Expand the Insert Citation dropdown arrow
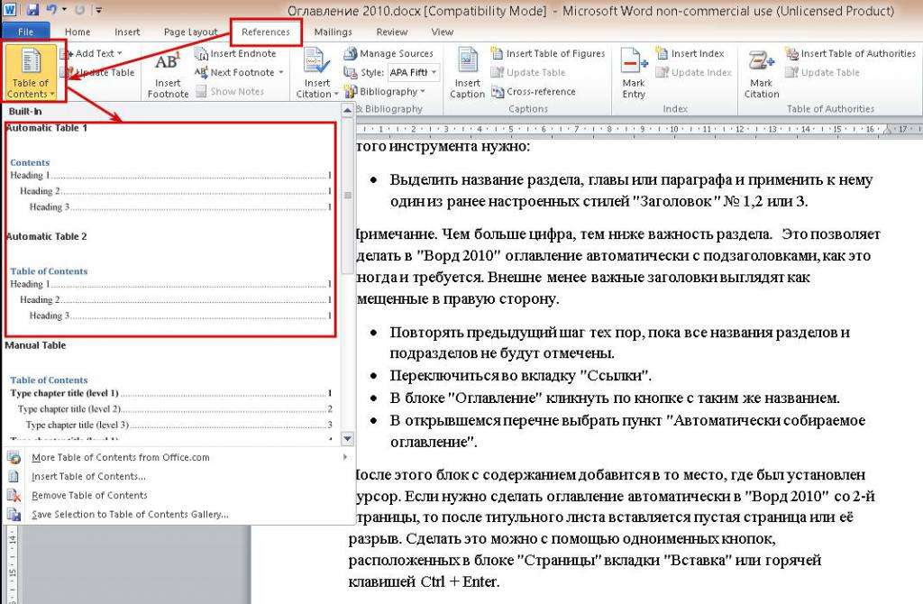 click(335, 94)
